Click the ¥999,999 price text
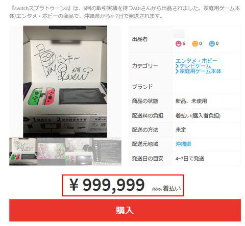Viewport: 245px width, 226px height. coord(107,185)
